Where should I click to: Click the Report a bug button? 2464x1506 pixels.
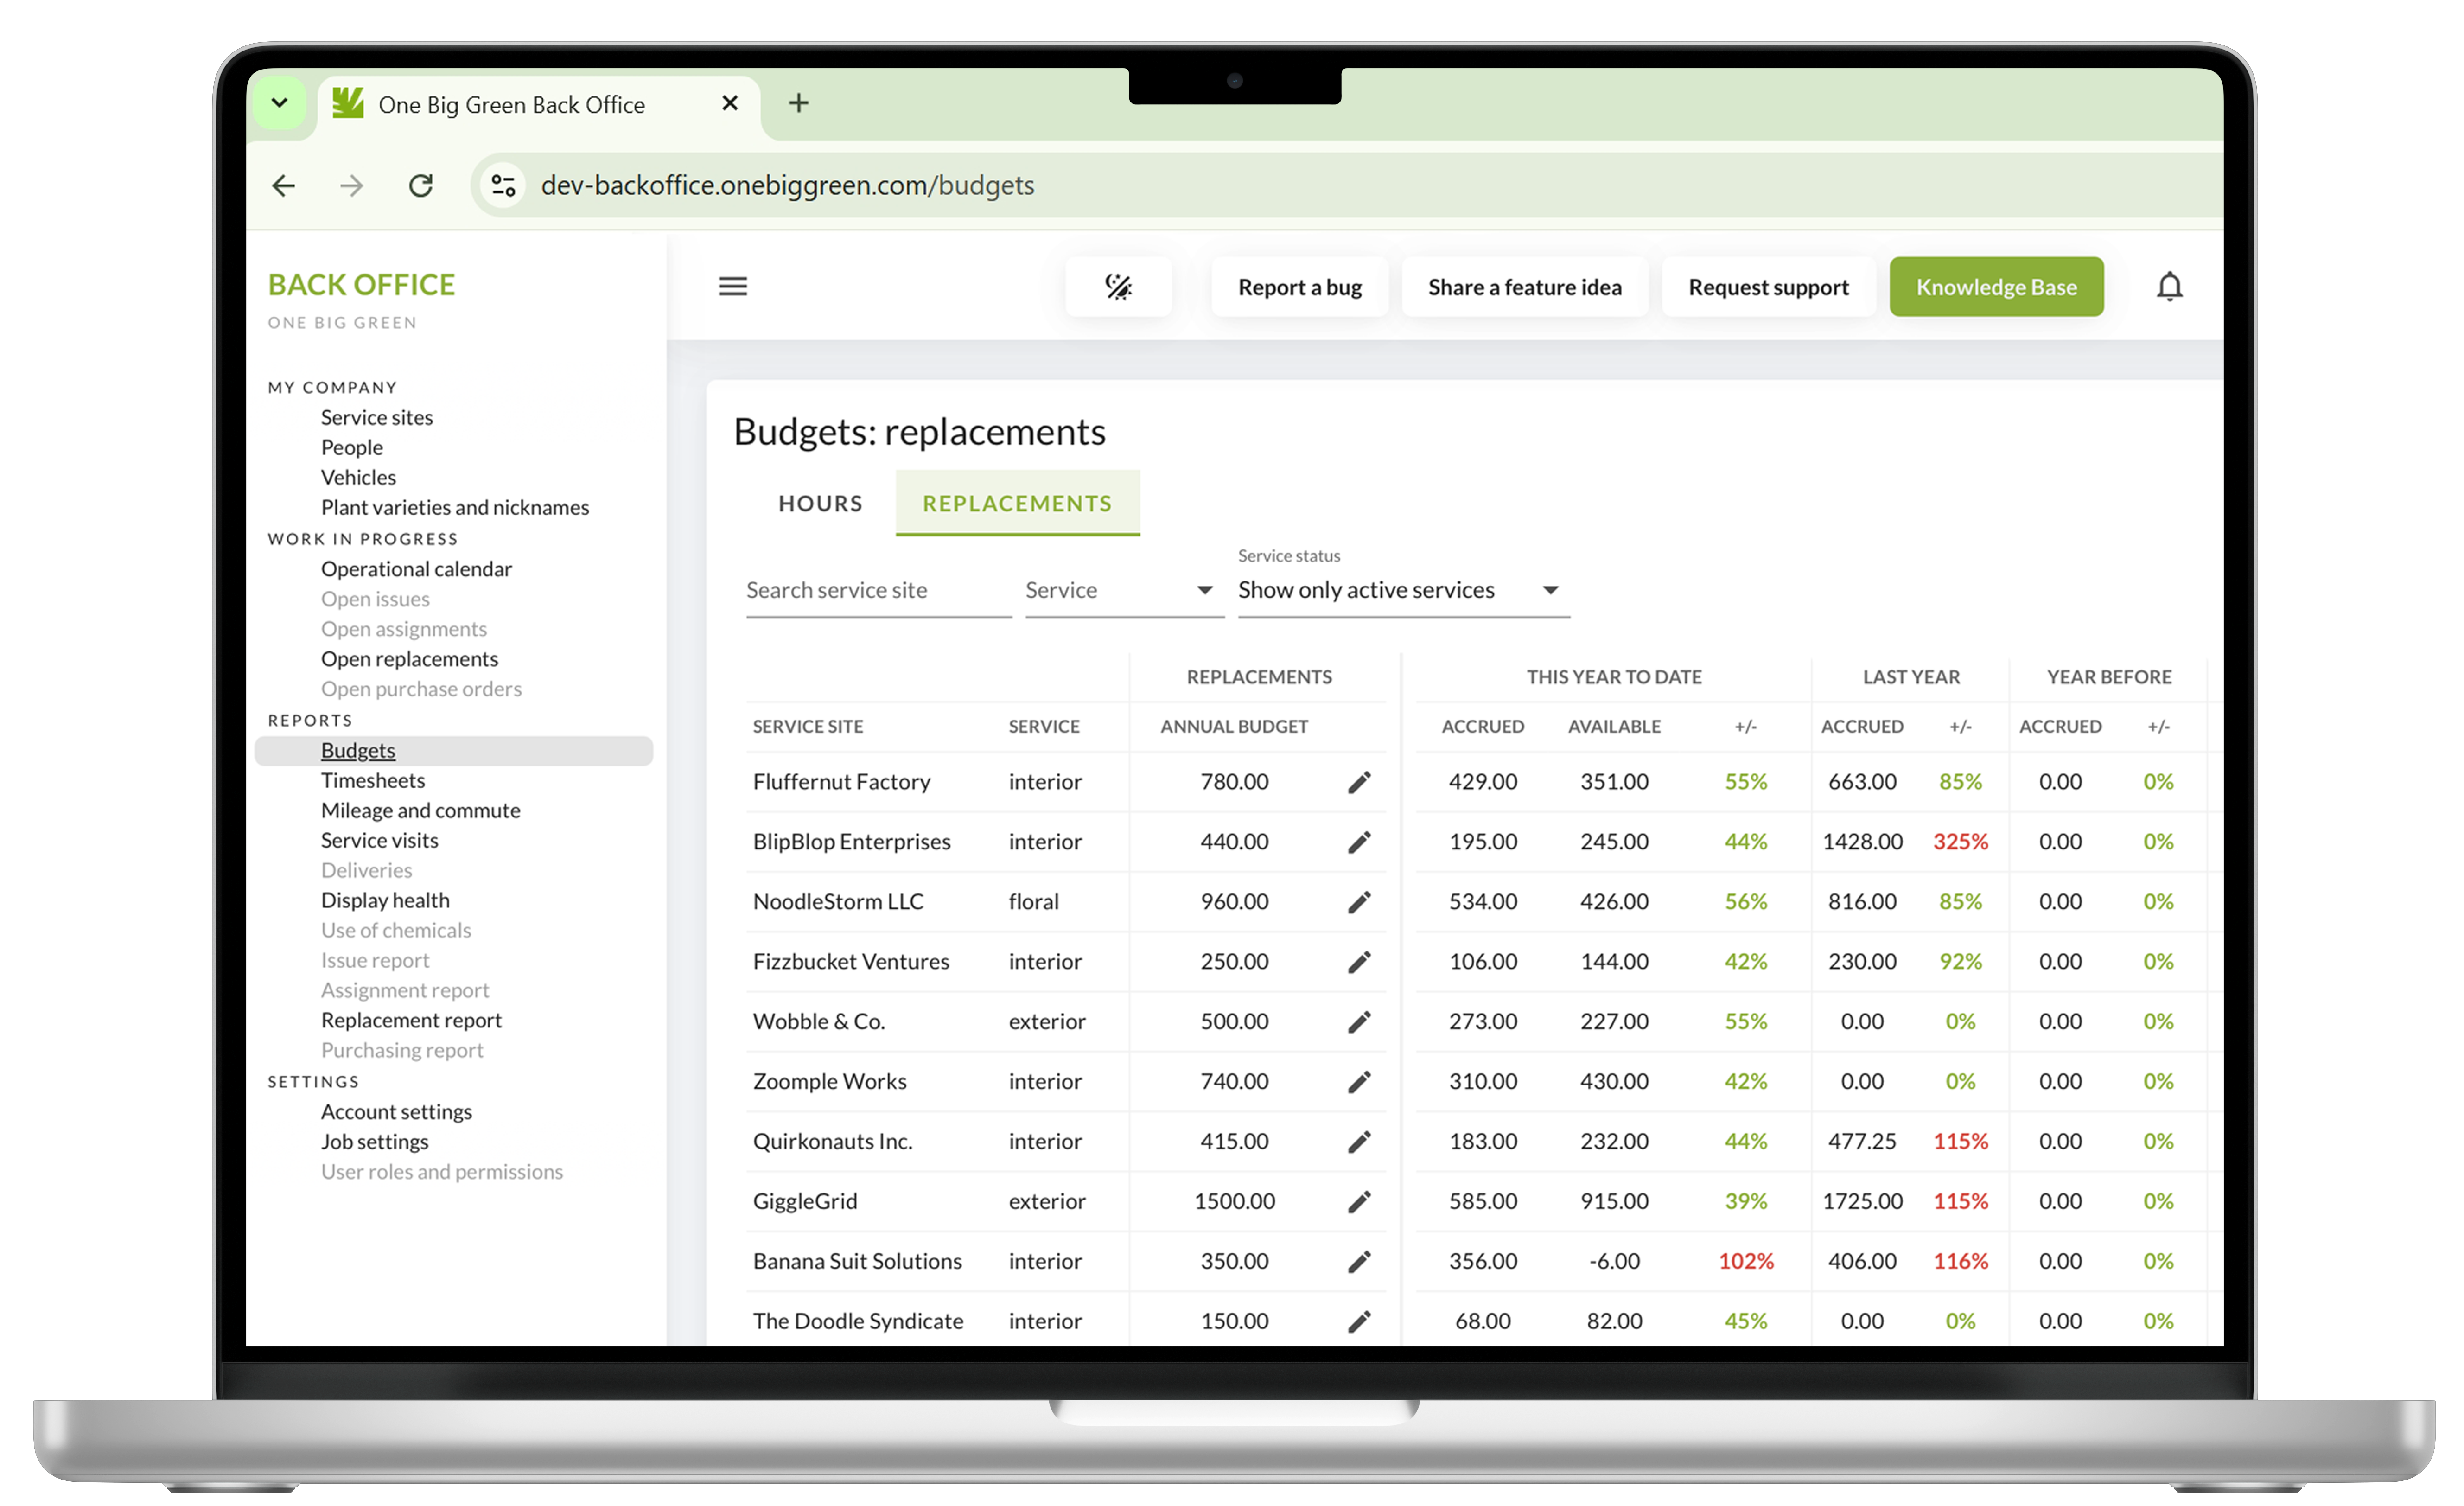point(1299,287)
